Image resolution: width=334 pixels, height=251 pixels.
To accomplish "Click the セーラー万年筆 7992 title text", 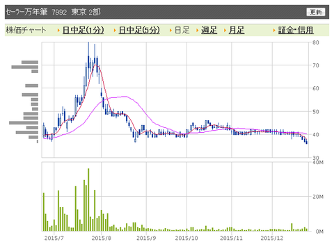I will pos(36,12).
